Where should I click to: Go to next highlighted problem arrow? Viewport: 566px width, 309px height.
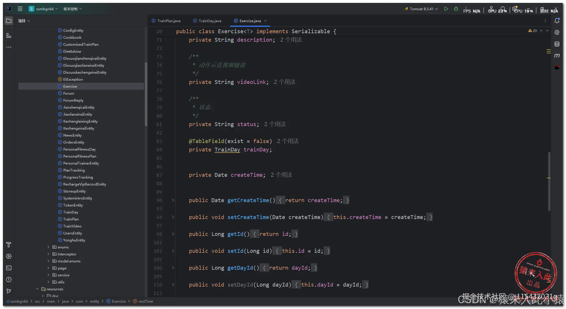click(547, 31)
